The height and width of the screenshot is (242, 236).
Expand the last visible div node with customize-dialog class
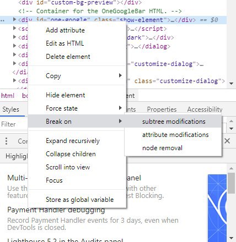pyautogui.click(x=14, y=80)
